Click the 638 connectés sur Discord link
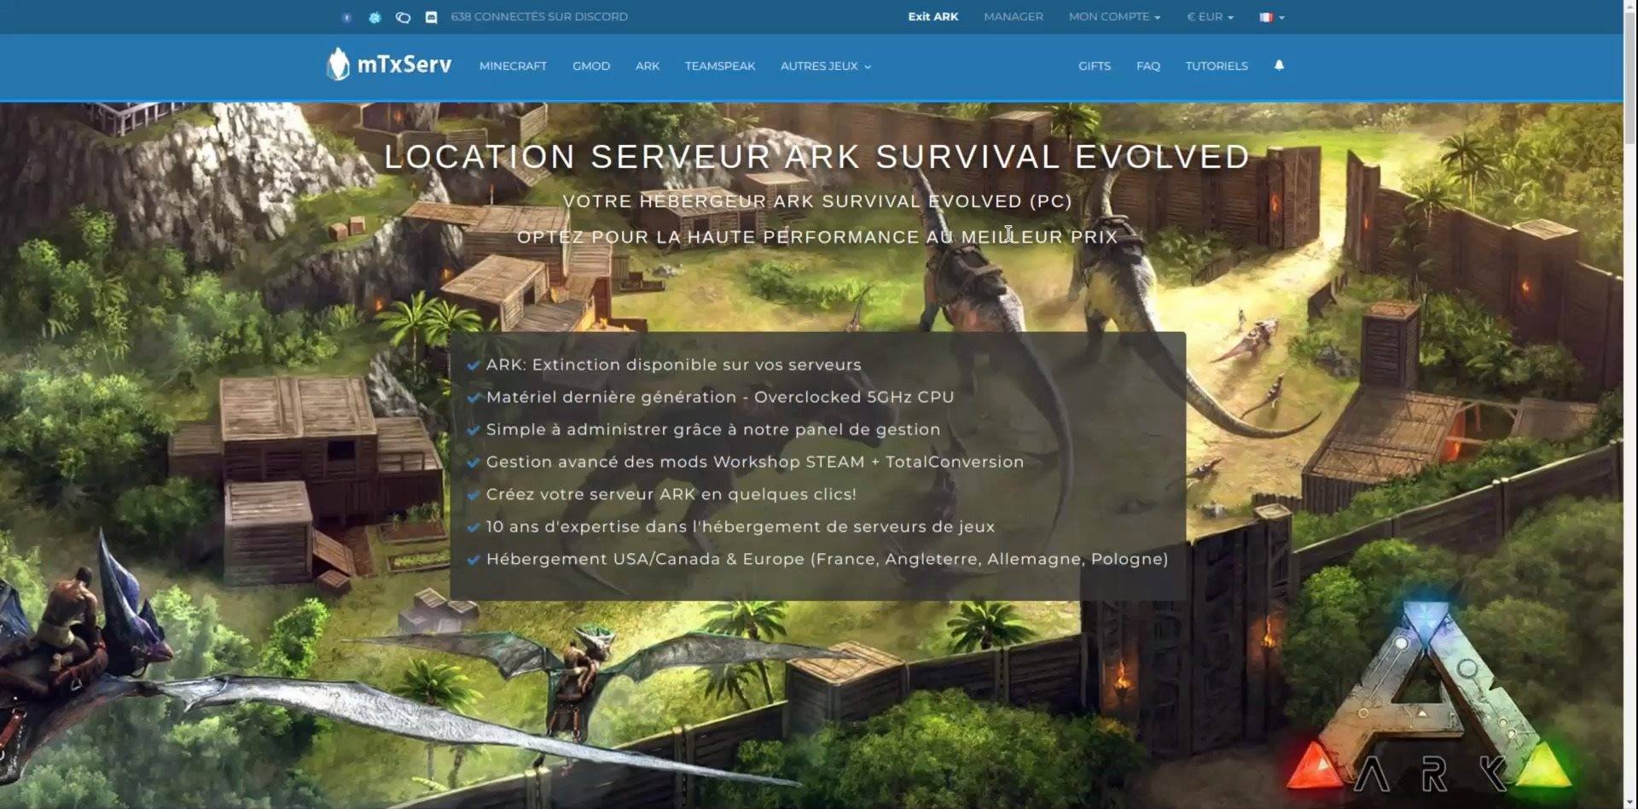Viewport: 1638px width, 809px height. click(539, 17)
